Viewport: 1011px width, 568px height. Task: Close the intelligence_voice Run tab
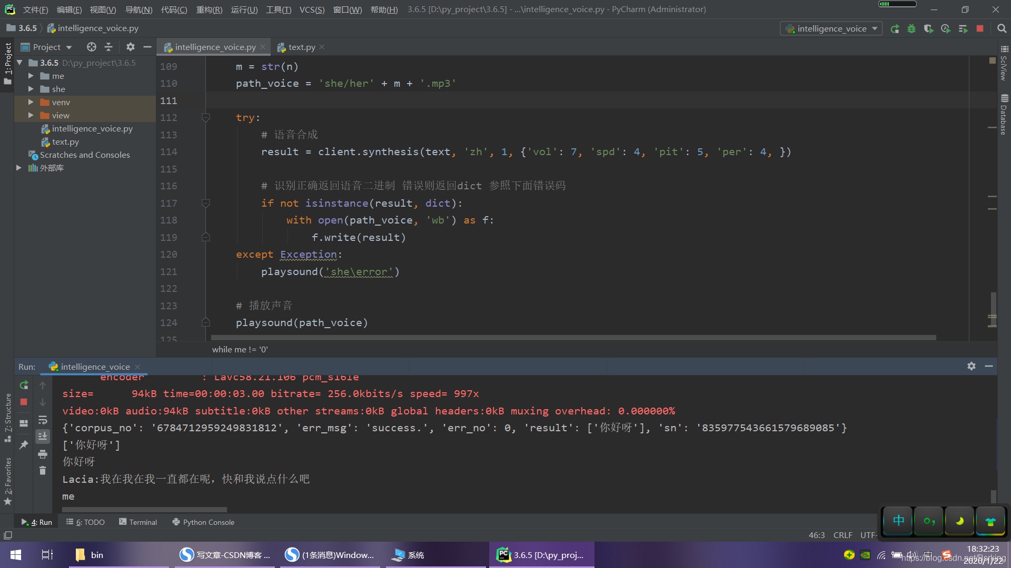coord(137,367)
